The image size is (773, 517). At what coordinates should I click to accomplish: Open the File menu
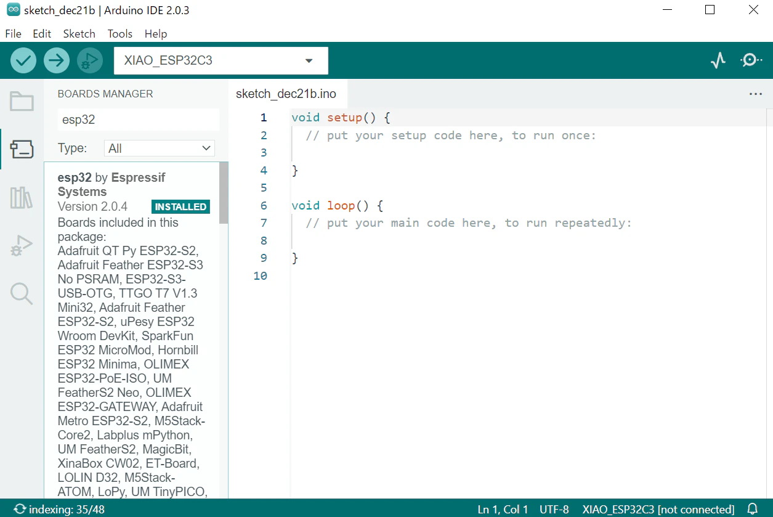(13, 34)
